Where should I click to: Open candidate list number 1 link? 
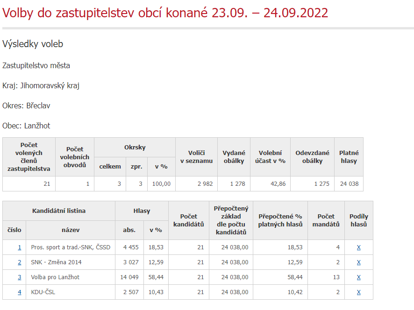point(19,247)
